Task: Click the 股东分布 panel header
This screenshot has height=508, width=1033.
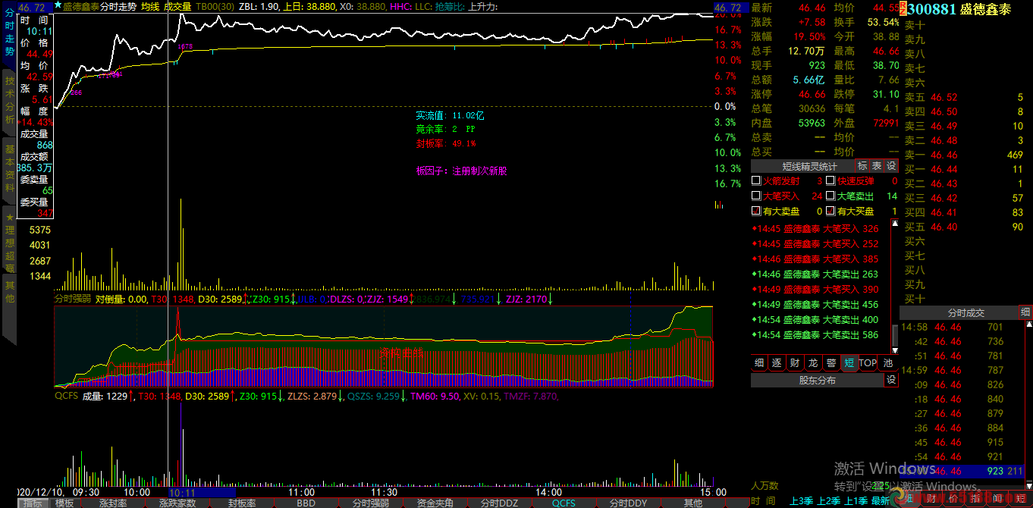Action: [818, 380]
